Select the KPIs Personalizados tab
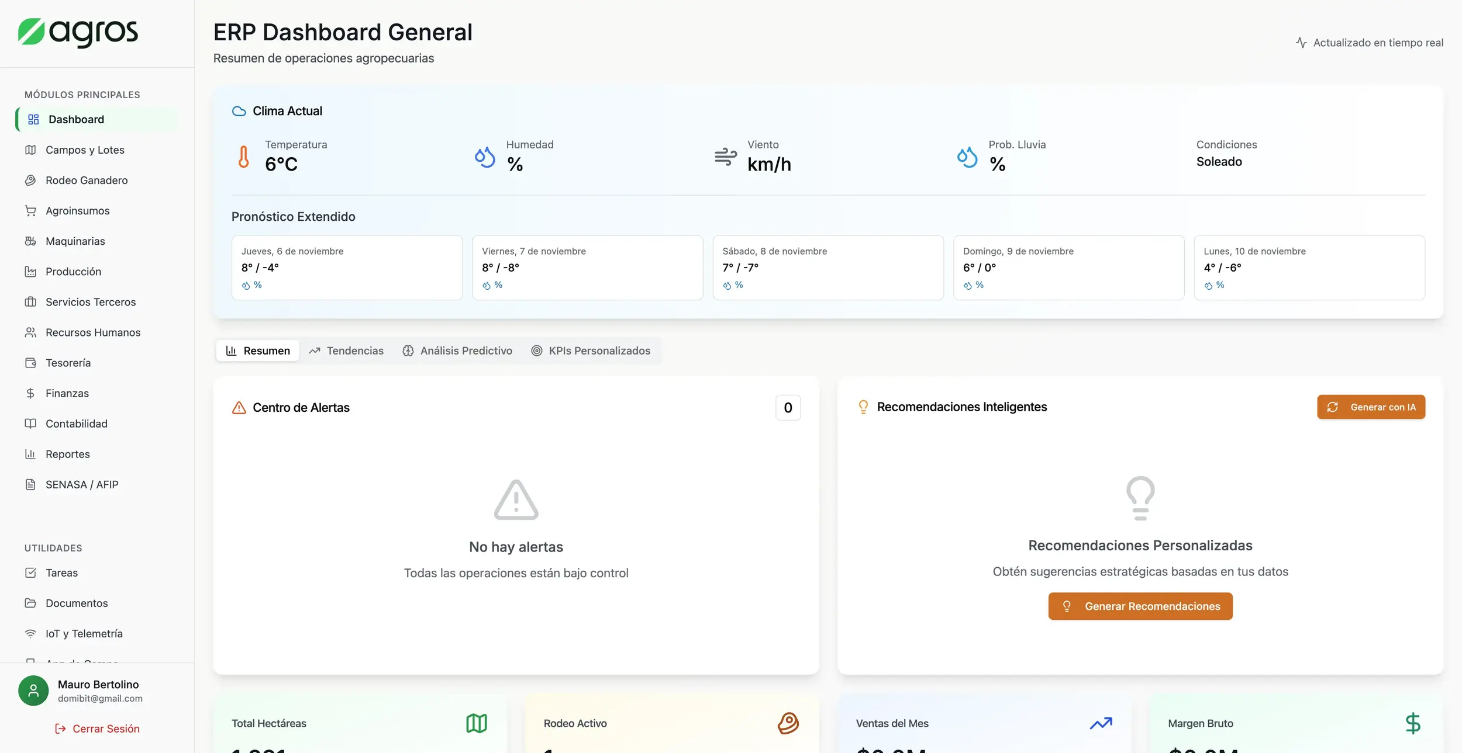1462x753 pixels. 591,351
